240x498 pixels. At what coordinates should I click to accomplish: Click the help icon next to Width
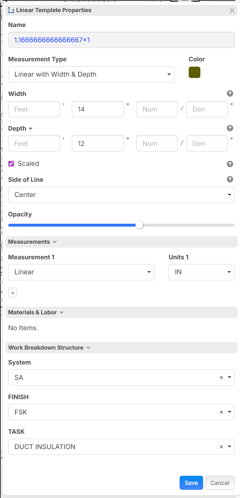point(230,93)
